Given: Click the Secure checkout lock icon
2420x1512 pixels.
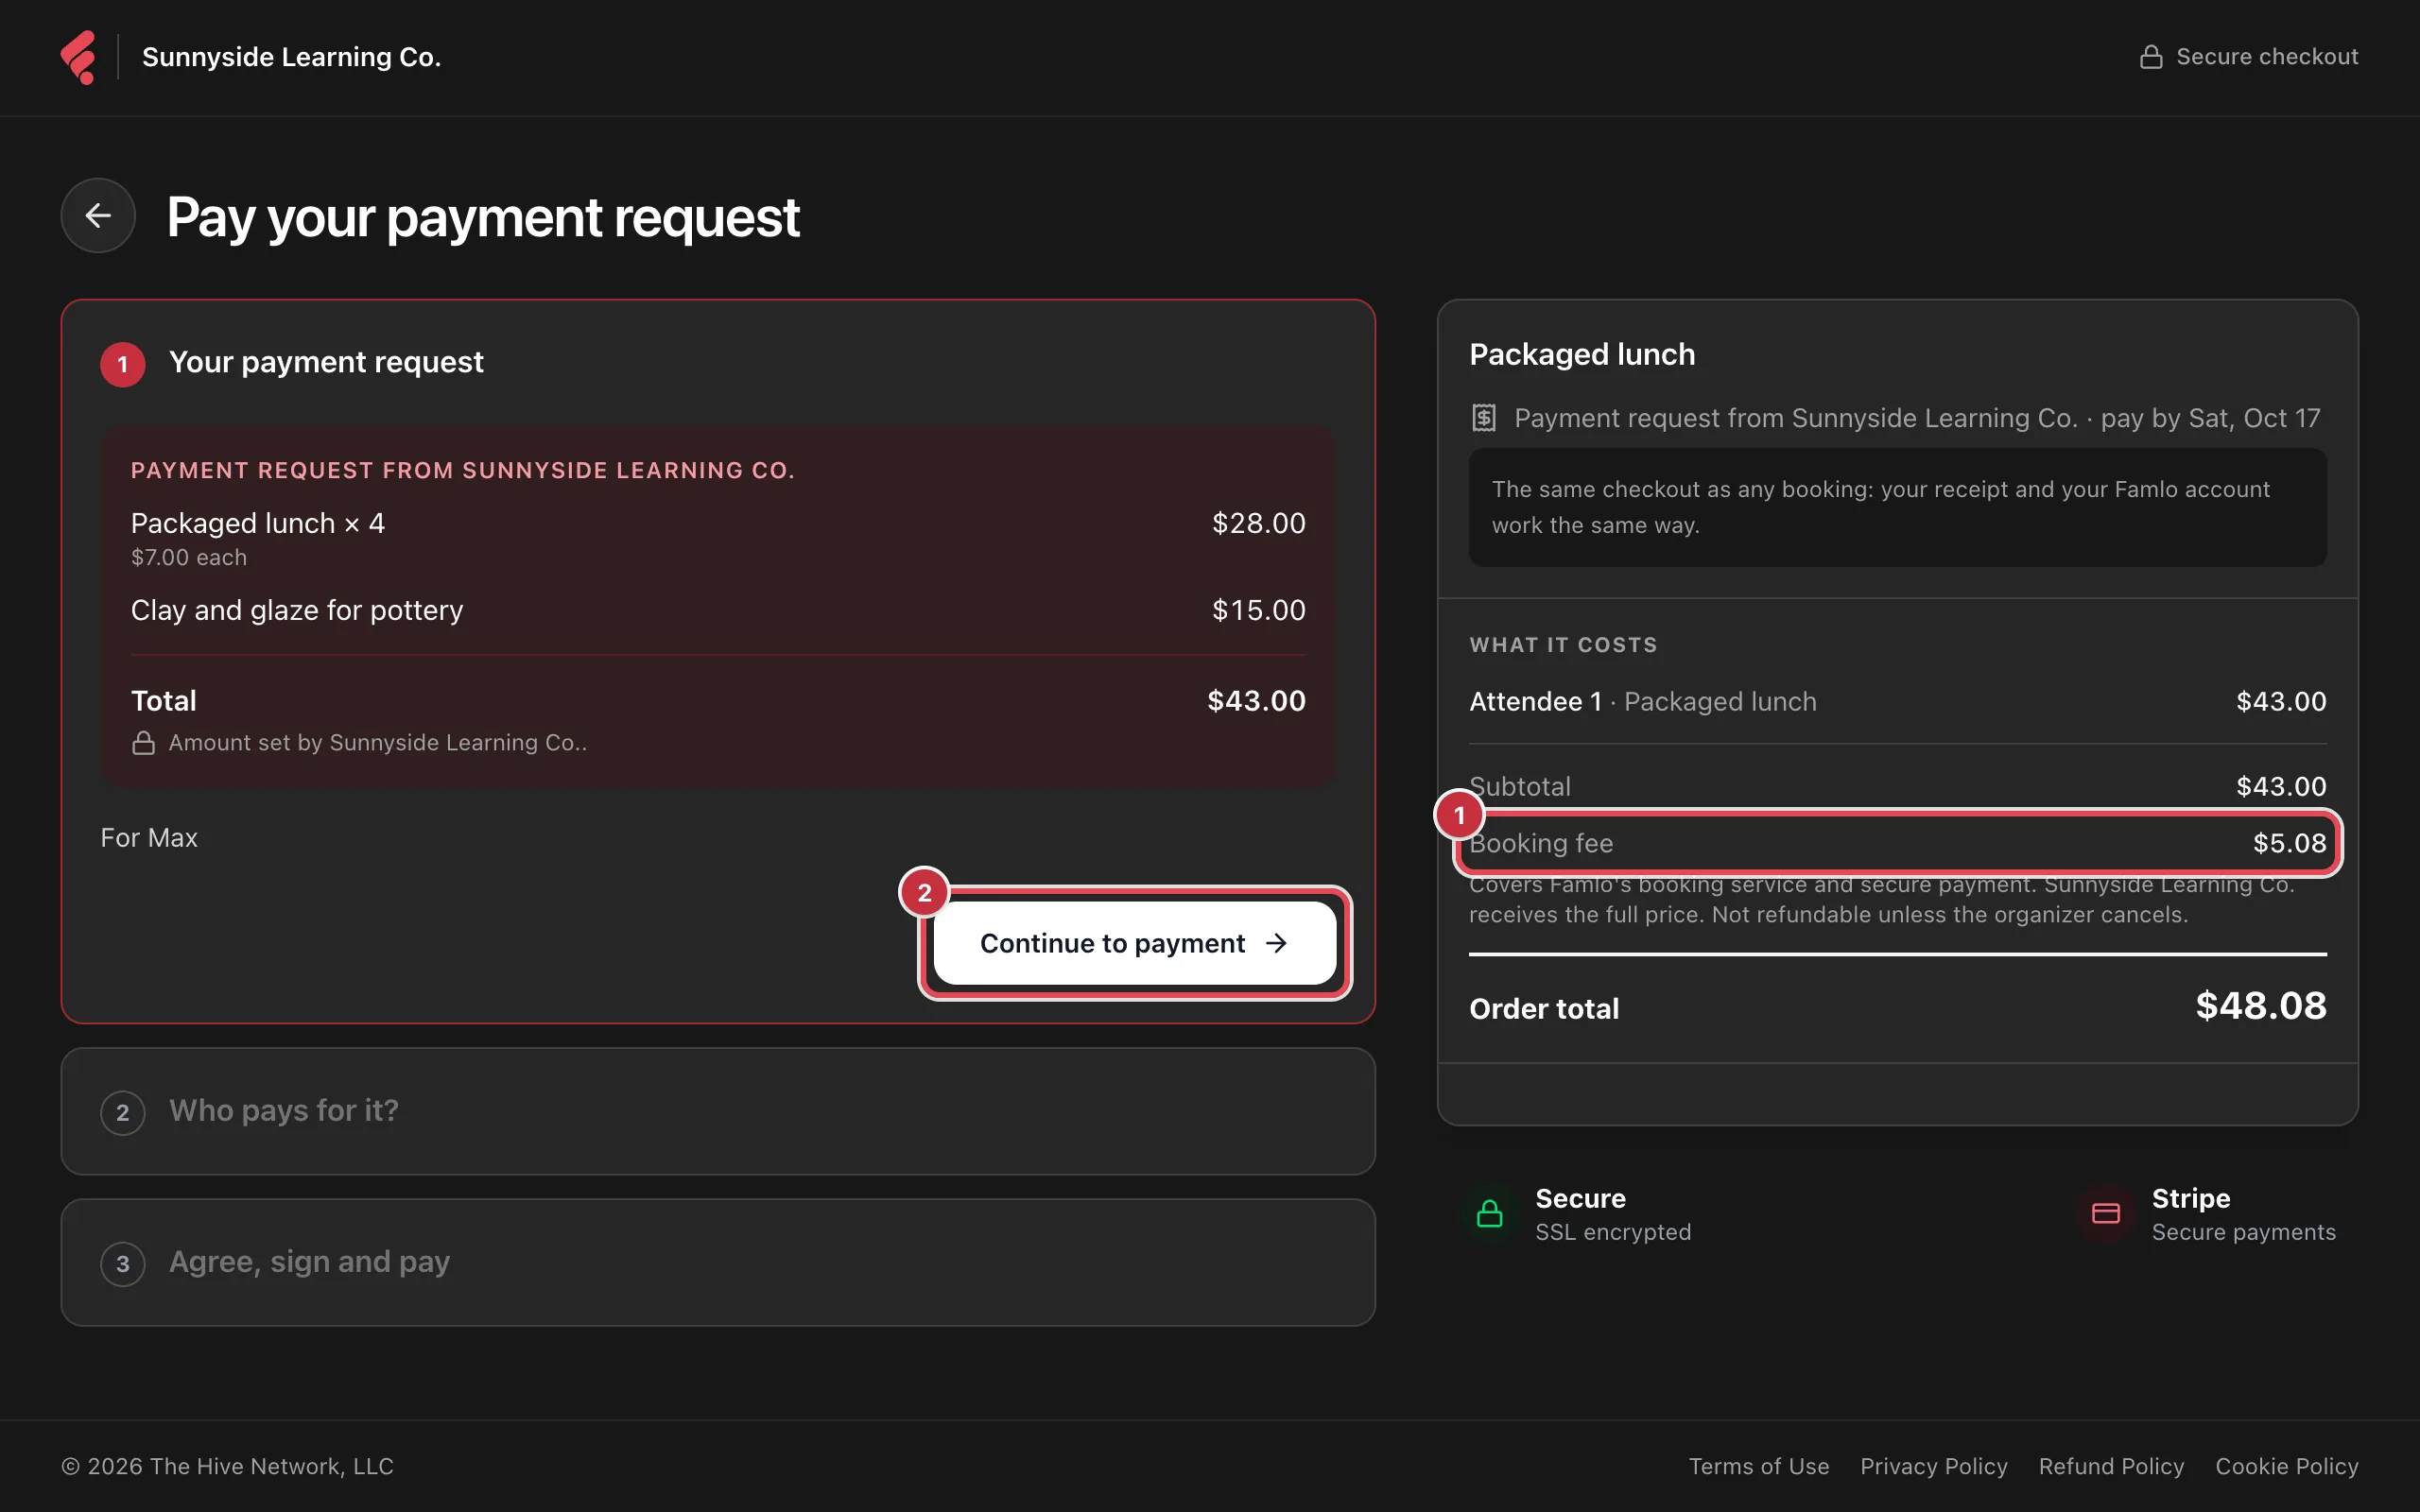Looking at the screenshot, I should pyautogui.click(x=2151, y=57).
